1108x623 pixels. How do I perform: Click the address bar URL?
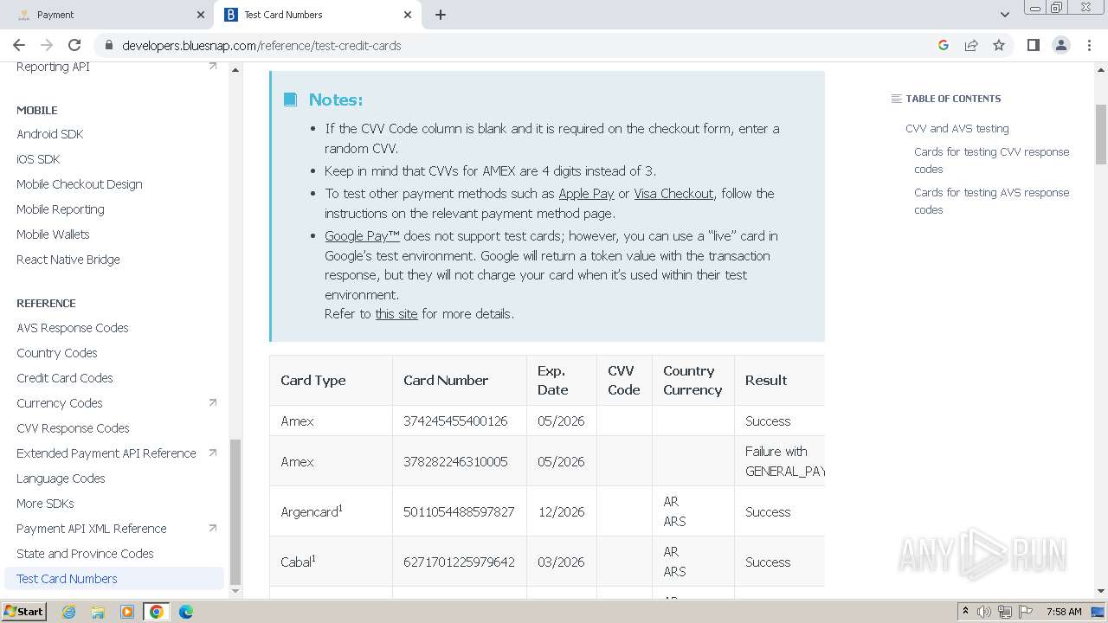[261, 45]
